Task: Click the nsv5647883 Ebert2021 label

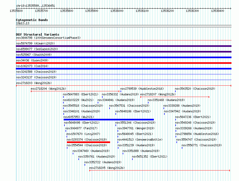Action: [x=81, y=94]
